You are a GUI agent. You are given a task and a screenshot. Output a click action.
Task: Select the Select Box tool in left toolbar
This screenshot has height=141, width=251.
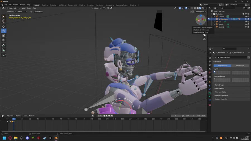[4, 16]
